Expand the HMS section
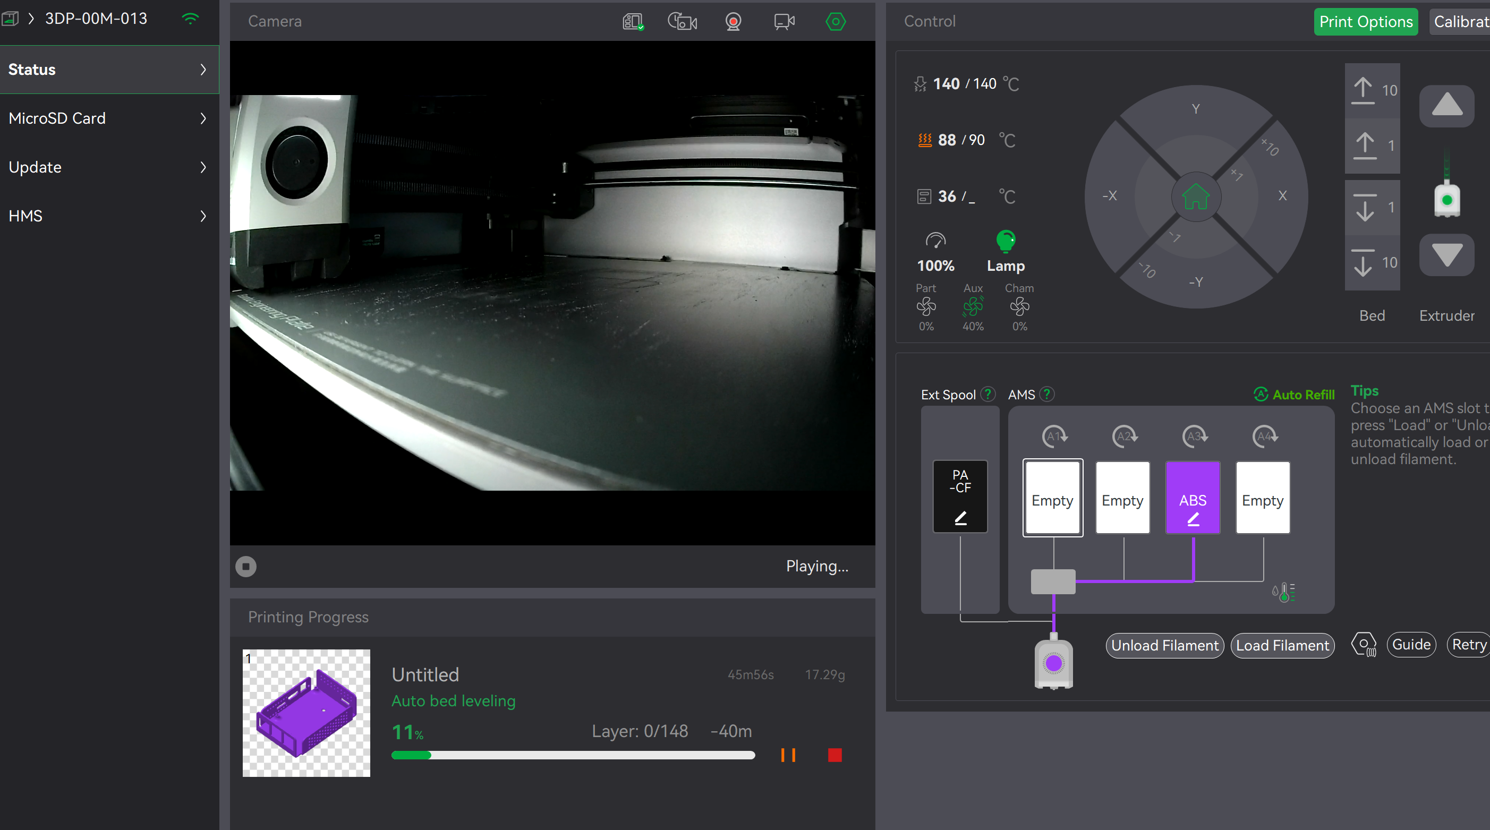 click(x=109, y=216)
